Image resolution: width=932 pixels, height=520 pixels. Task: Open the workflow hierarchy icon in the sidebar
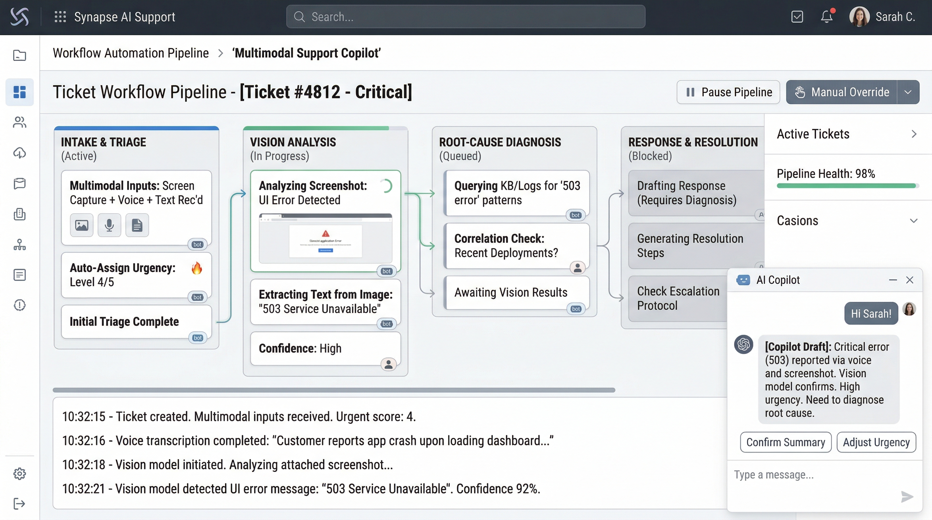pyautogui.click(x=19, y=245)
